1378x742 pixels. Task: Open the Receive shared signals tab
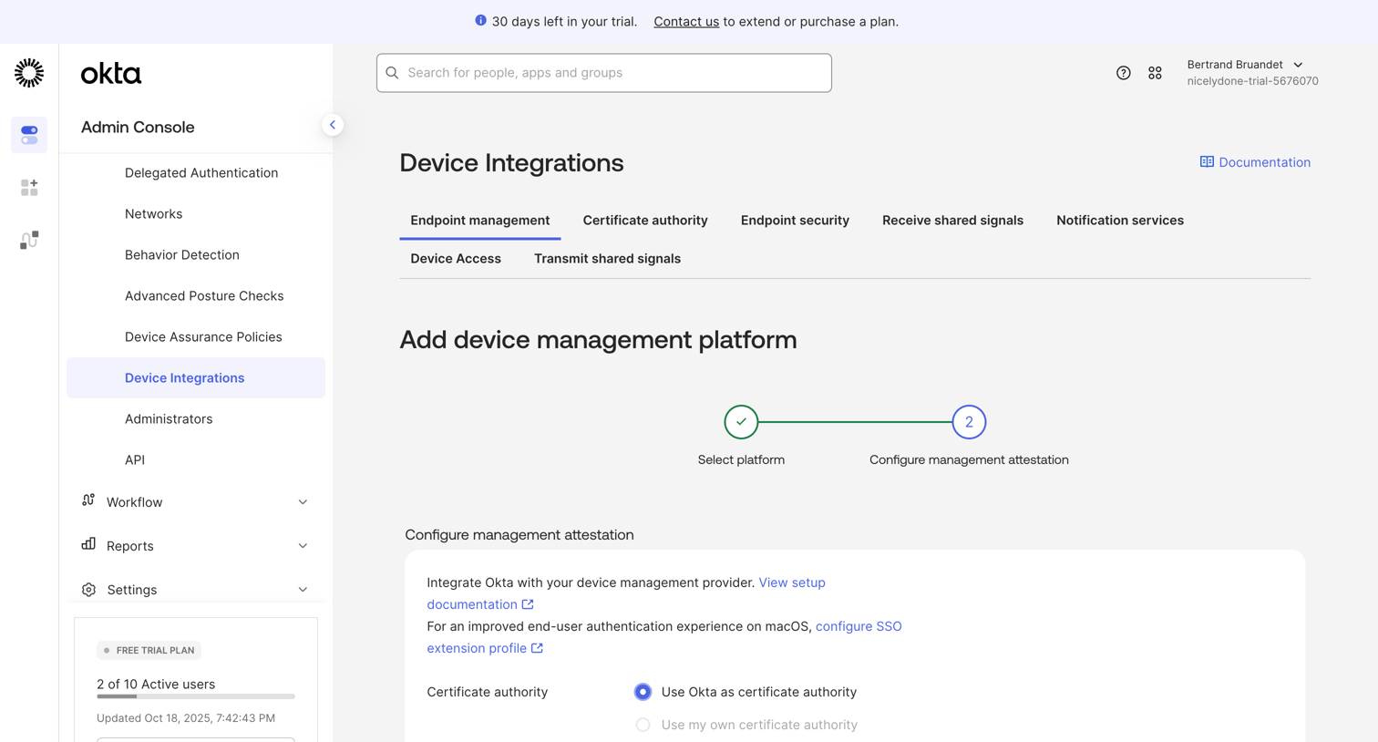click(952, 221)
